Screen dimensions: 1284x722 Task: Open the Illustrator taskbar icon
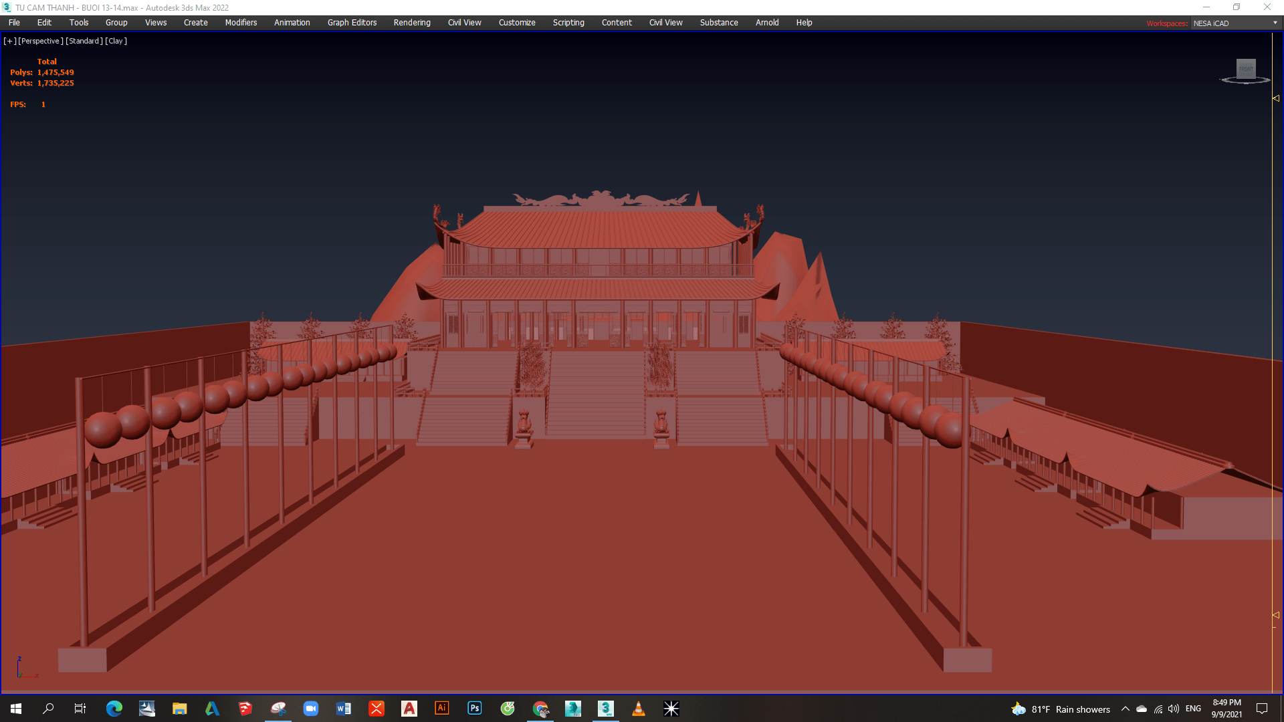click(x=442, y=709)
